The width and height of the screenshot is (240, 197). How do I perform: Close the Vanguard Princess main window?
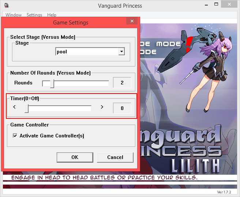[229, 4]
